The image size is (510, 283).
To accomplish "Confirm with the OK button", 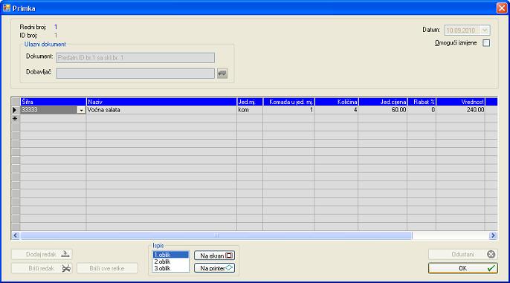I will 463,268.
